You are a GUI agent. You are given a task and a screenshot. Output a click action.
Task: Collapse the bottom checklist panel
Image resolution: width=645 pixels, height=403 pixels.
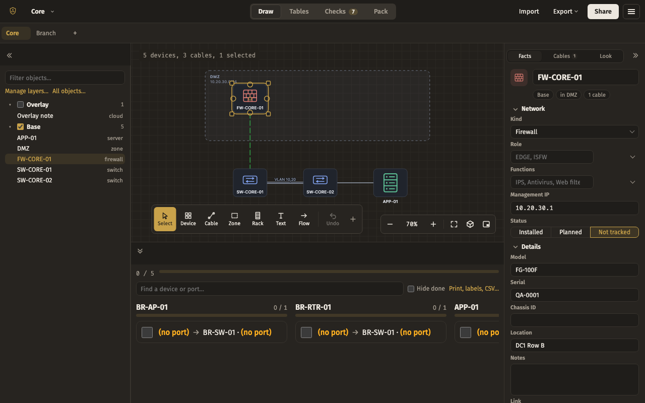click(x=140, y=251)
